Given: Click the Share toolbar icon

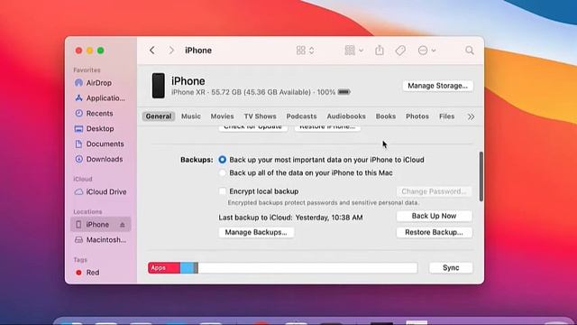Looking at the screenshot, I should (x=380, y=51).
